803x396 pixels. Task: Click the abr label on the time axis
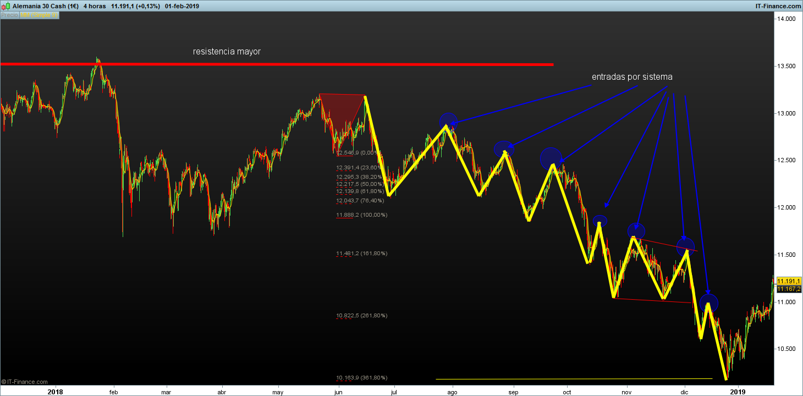coord(222,392)
